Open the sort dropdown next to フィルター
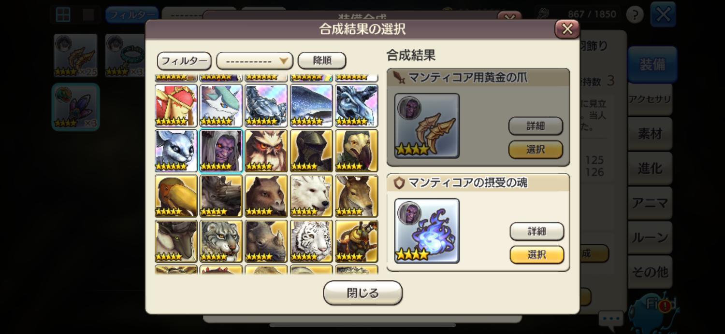 [255, 61]
